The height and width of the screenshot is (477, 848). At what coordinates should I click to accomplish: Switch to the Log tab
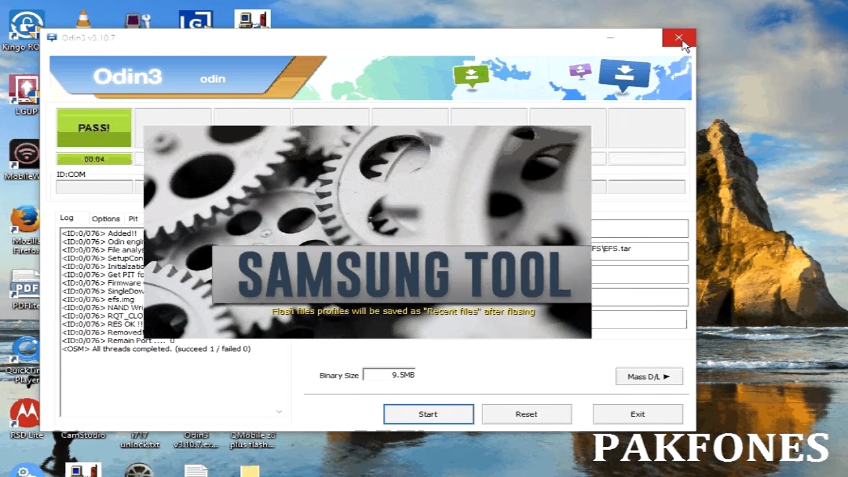point(67,218)
